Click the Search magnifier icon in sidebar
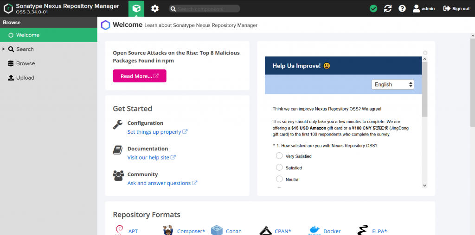The height and width of the screenshot is (235, 475). (x=11, y=49)
